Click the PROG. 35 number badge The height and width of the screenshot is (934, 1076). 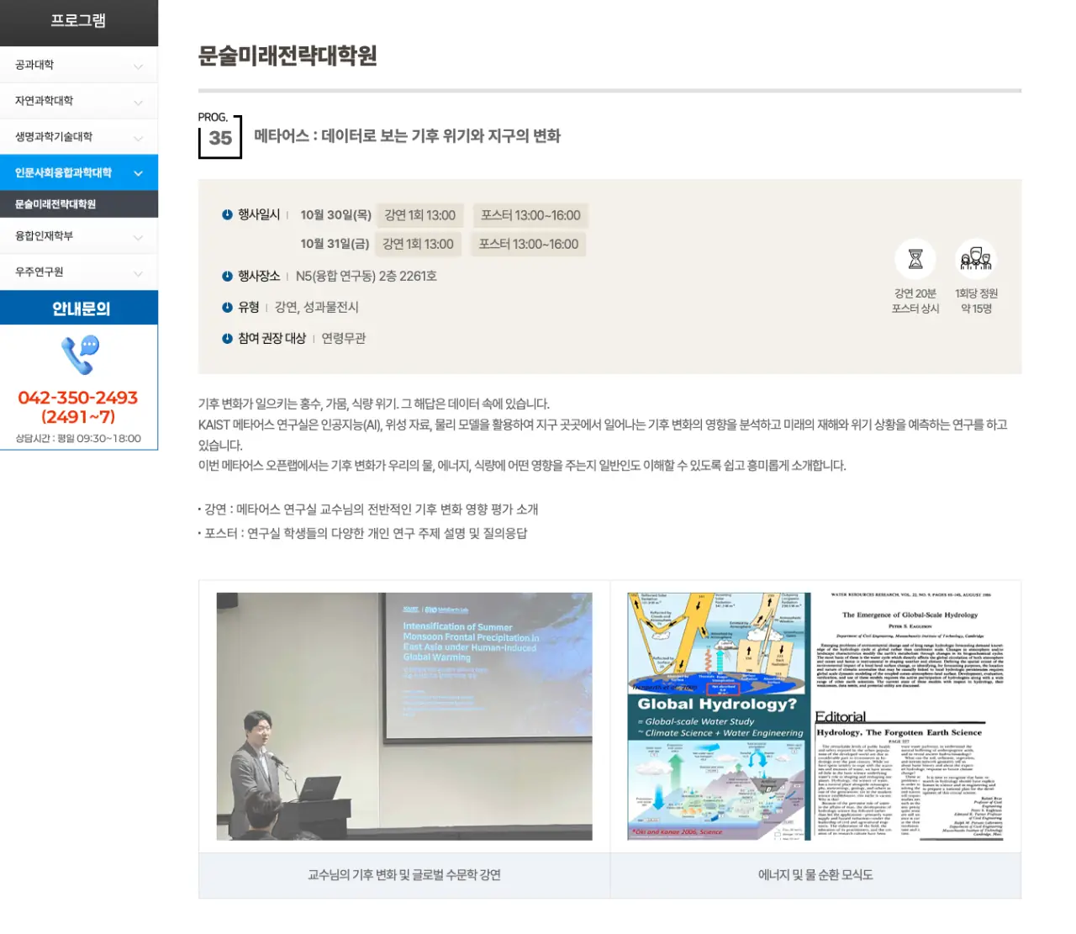[220, 138]
